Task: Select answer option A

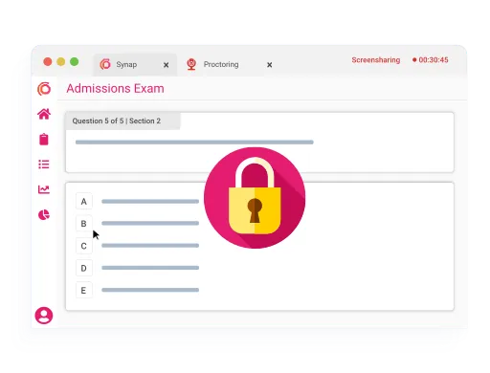Action: 84,201
